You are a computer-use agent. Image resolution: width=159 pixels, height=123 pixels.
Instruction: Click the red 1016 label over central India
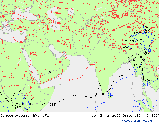[106, 69]
